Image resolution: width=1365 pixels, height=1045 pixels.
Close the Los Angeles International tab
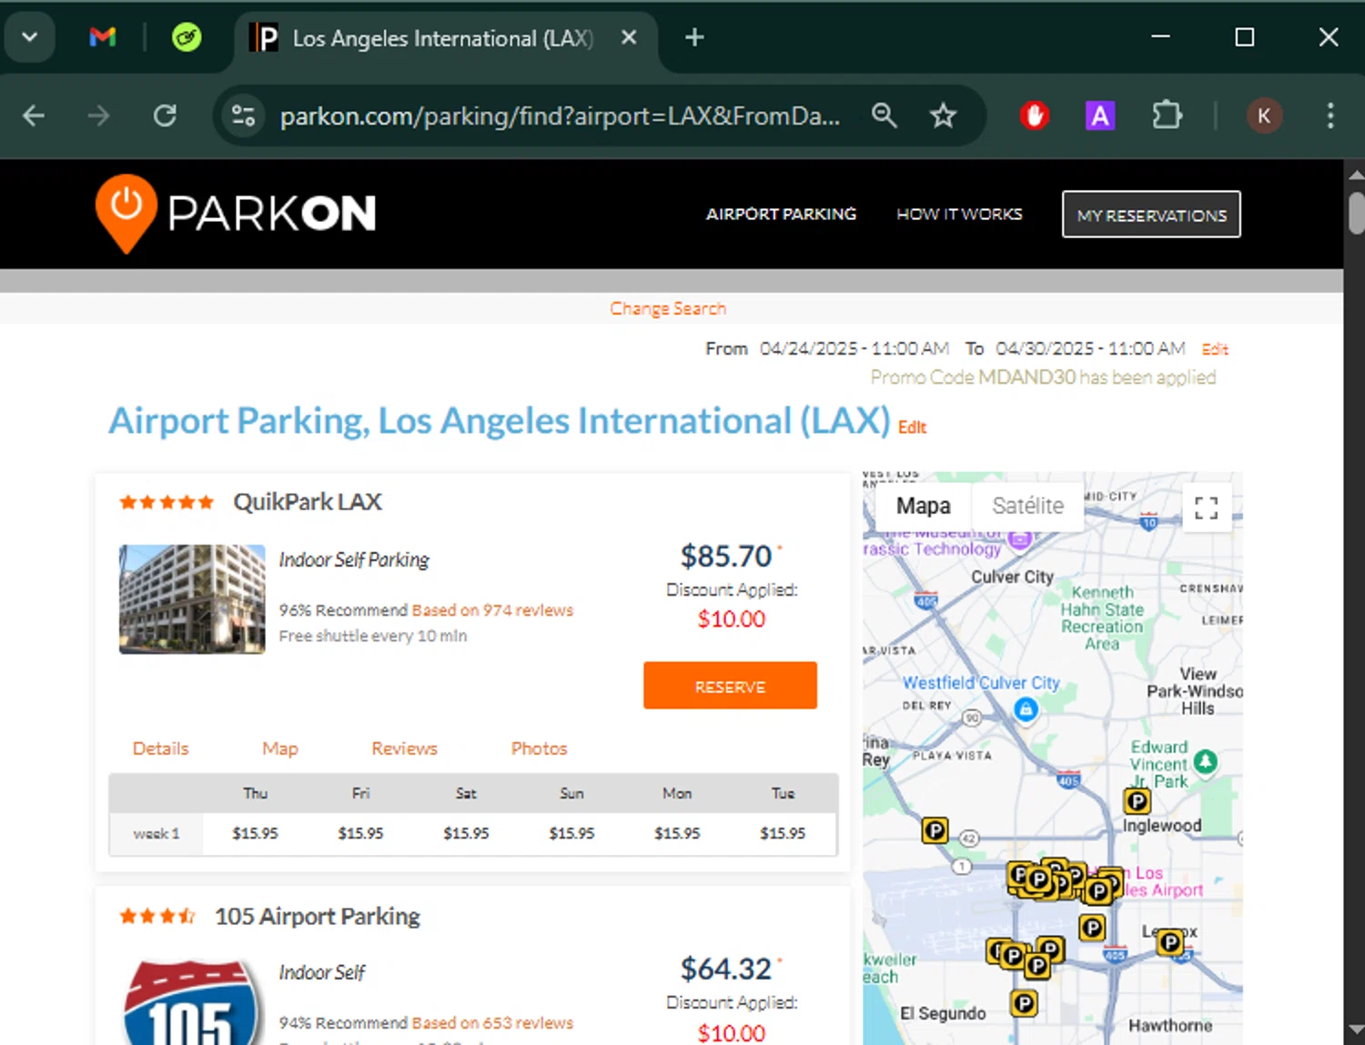tap(628, 37)
